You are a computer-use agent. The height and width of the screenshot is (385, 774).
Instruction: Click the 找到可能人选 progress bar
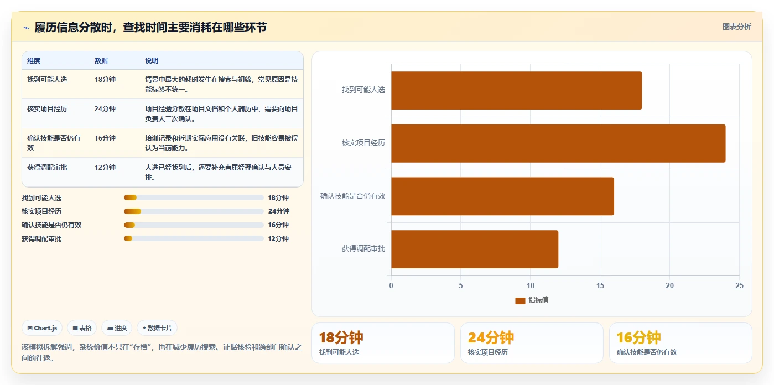click(194, 197)
